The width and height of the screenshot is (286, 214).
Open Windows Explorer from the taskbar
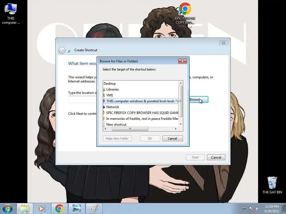click(x=25, y=208)
